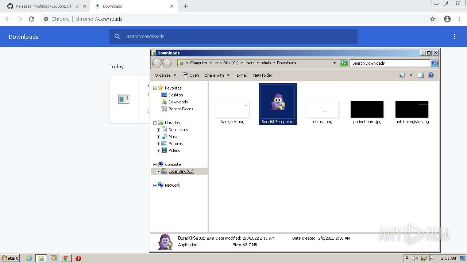Open the Share with dropdown

(217, 75)
